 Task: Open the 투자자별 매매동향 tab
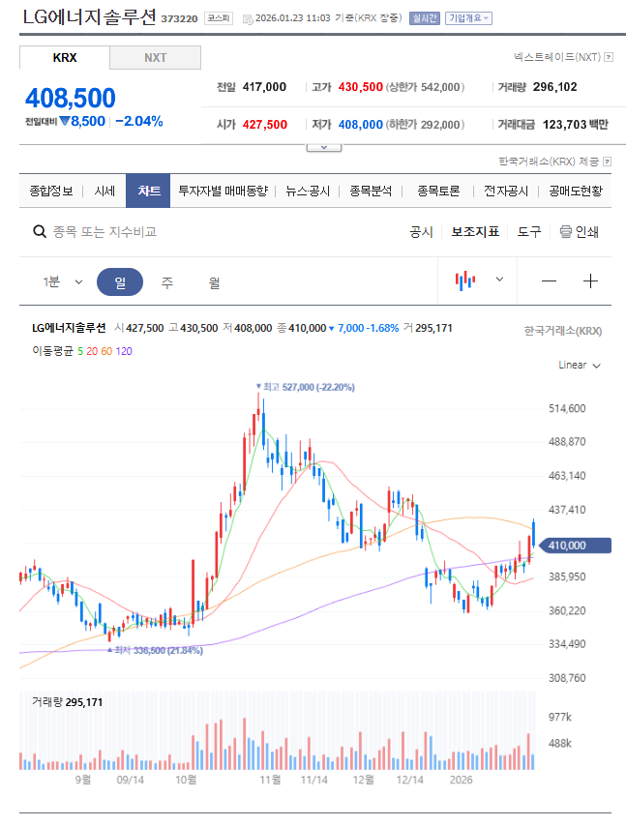click(x=223, y=192)
